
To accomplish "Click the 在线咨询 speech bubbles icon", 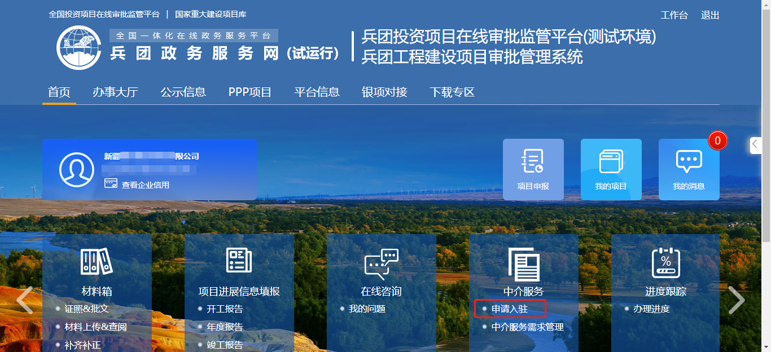I will tap(381, 263).
